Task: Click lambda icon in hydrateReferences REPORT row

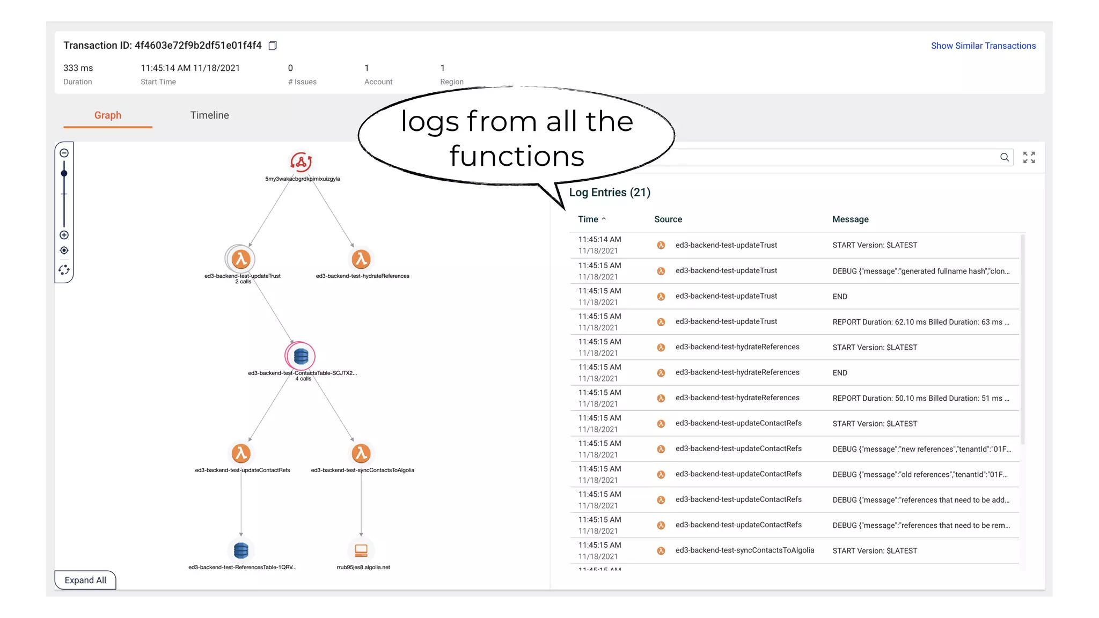Action: point(661,398)
